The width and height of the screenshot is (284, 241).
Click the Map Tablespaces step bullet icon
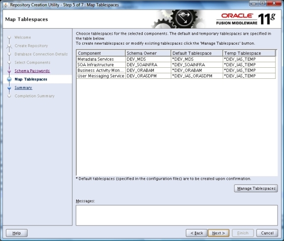(9, 79)
